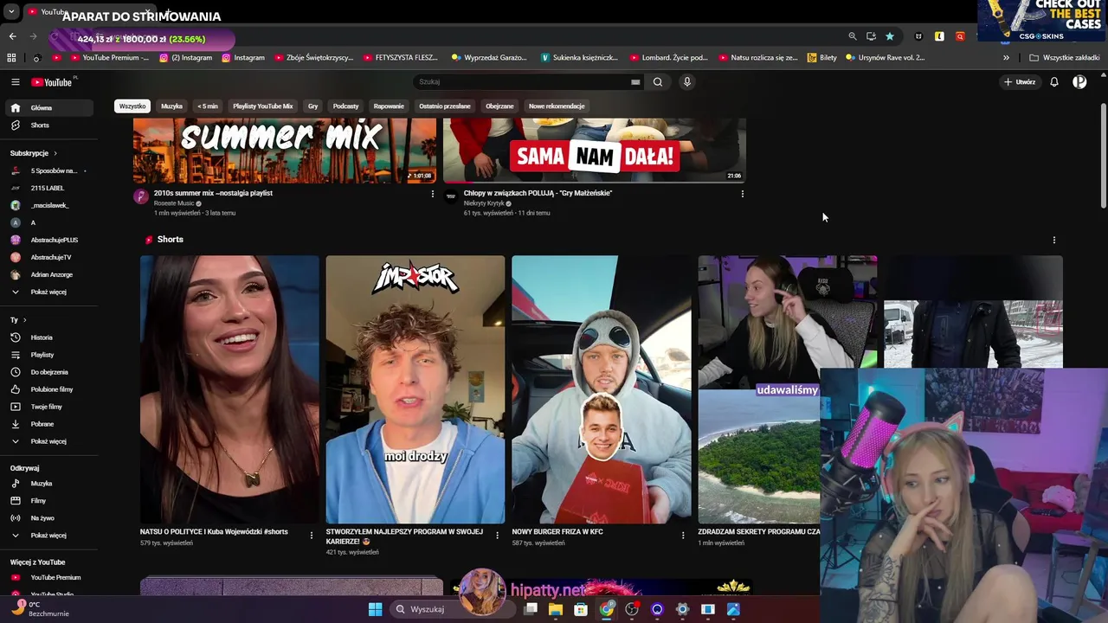Go back with browser back arrow
Image resolution: width=1108 pixels, height=623 pixels.
coord(12,36)
